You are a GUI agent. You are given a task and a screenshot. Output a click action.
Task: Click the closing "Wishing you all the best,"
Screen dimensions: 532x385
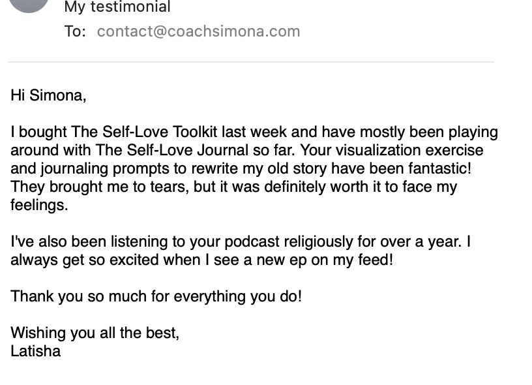[95, 333]
